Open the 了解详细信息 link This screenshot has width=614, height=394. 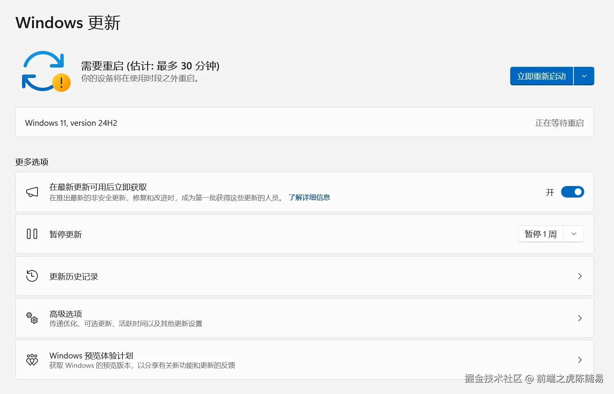[x=309, y=198]
